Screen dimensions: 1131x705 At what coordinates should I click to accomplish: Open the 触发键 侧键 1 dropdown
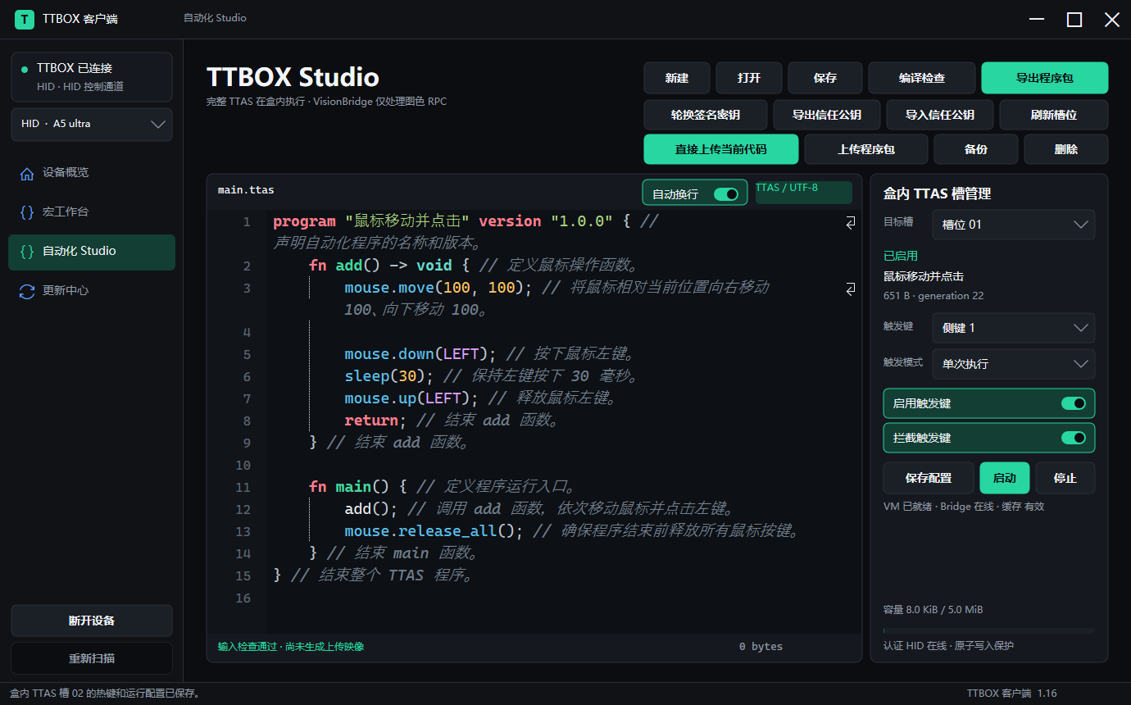(1014, 328)
